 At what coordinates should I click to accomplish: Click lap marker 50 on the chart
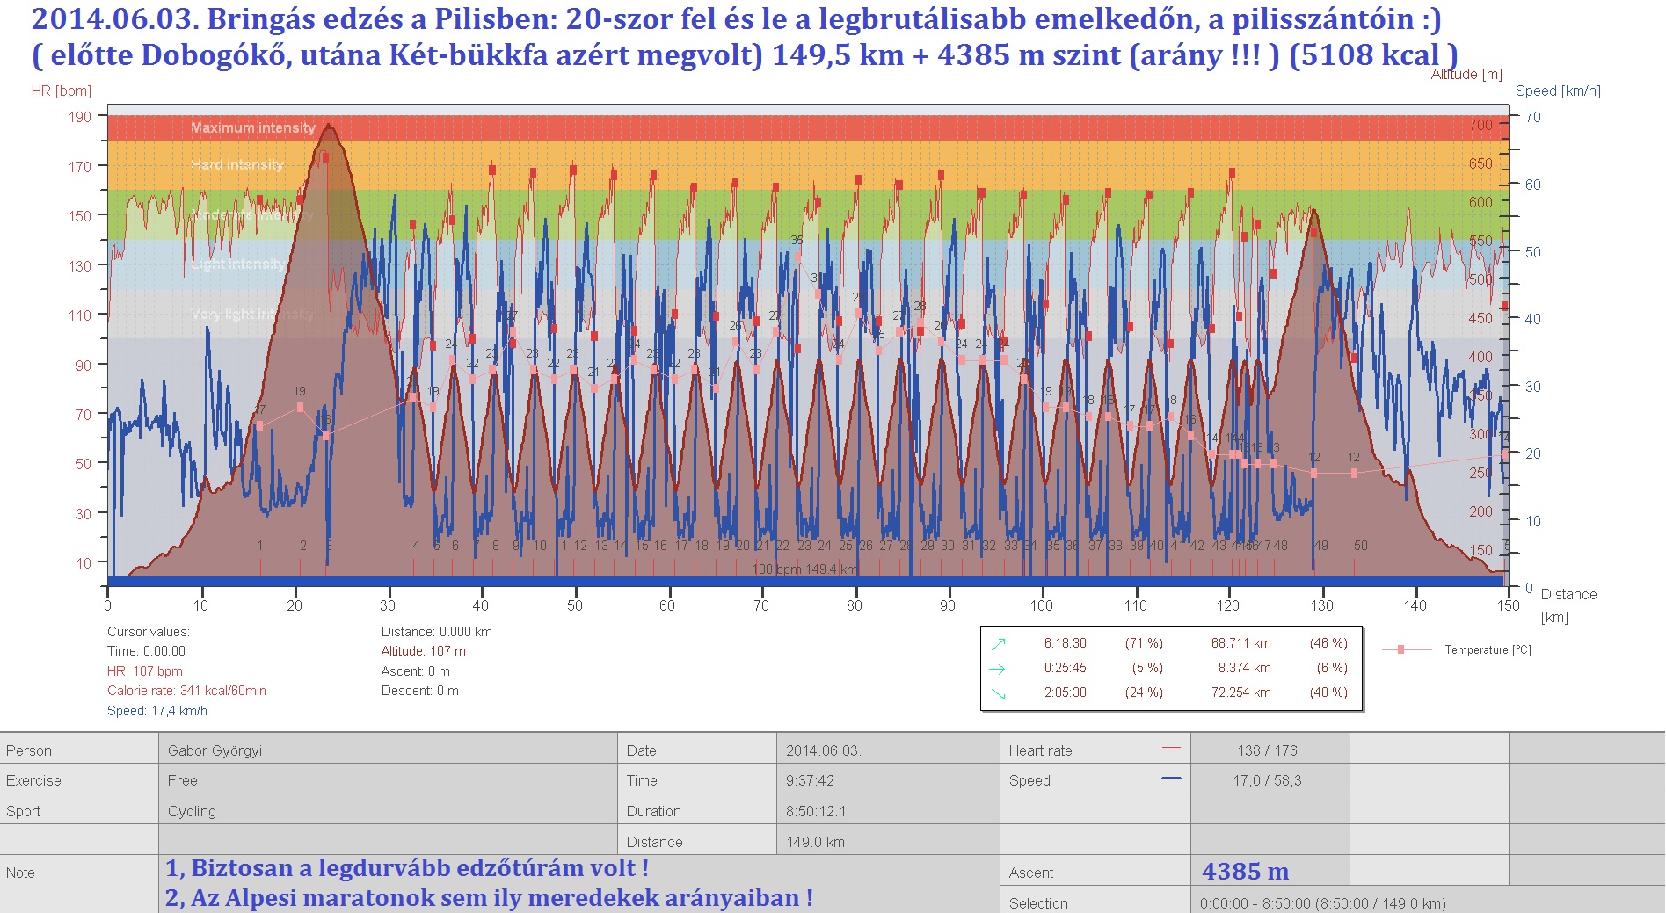tap(1360, 546)
